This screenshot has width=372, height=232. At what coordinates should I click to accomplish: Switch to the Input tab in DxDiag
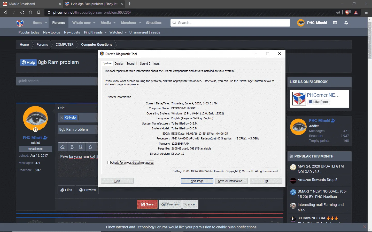(157, 64)
